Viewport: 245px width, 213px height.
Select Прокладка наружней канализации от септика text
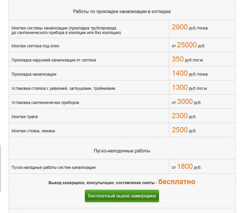(54, 60)
